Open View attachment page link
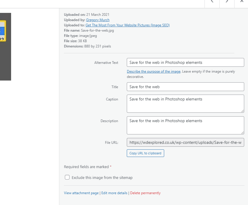The image size is (248, 205). click(x=81, y=193)
